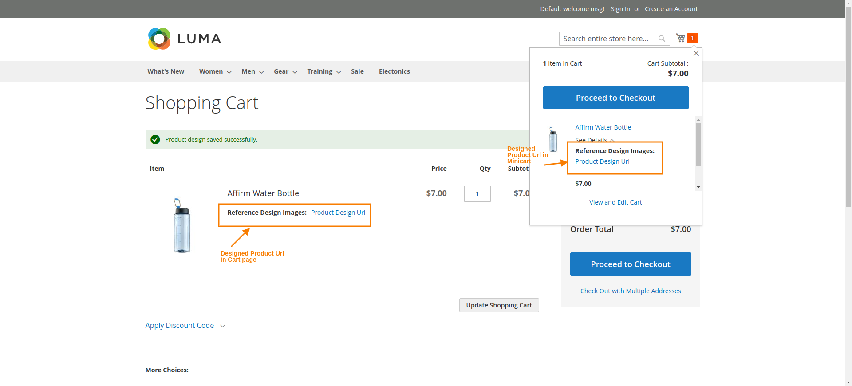The width and height of the screenshot is (852, 386).
Task: Click Create an Account link
Action: tap(671, 9)
